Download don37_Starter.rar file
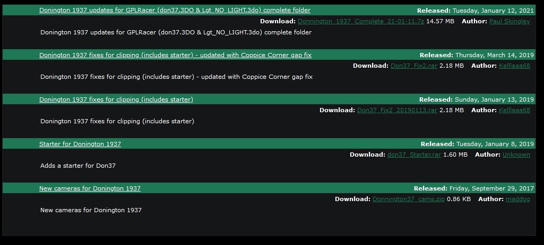Screen dimensions: 544x245 415,155
